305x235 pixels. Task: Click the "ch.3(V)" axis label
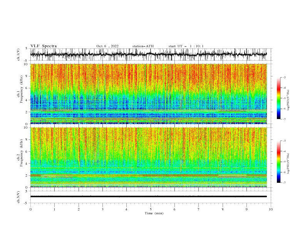point(18,197)
